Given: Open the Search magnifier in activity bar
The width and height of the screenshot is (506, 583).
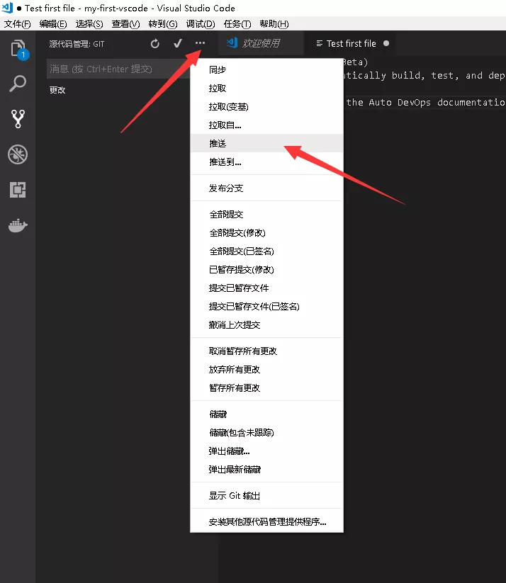Looking at the screenshot, I should [x=18, y=84].
